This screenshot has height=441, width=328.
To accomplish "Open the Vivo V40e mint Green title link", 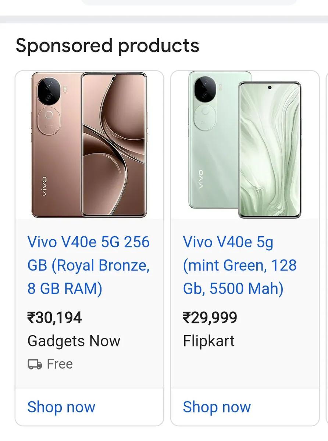I will pyautogui.click(x=240, y=265).
